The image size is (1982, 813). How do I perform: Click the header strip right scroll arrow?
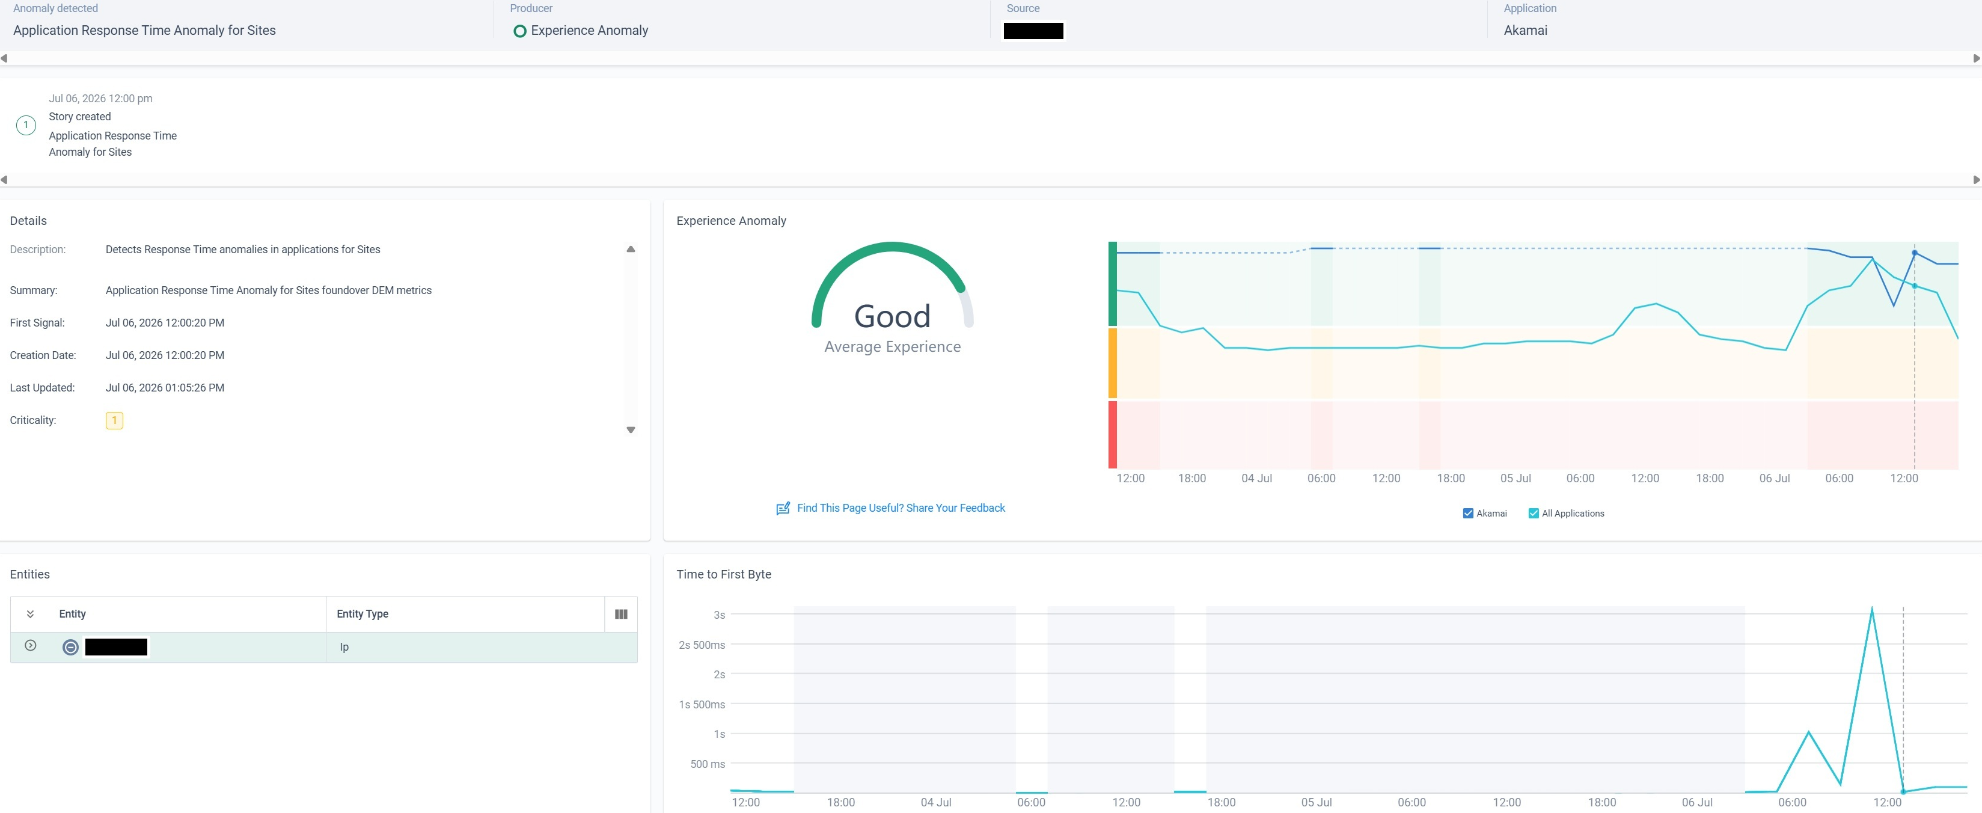[1976, 58]
